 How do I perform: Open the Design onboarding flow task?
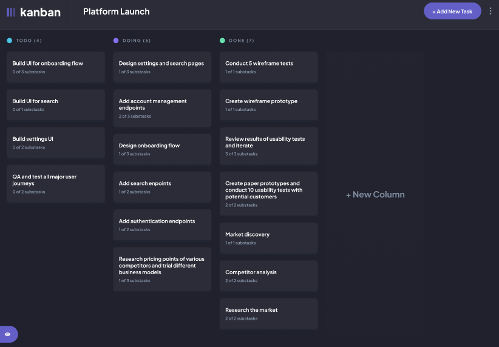click(162, 149)
